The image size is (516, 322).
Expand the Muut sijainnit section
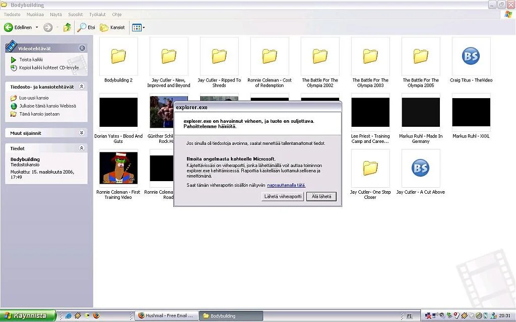[82, 133]
